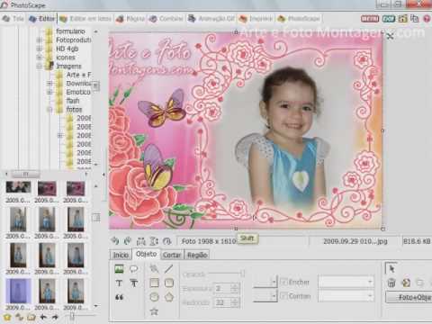Pick the star shape tool

(154, 311)
